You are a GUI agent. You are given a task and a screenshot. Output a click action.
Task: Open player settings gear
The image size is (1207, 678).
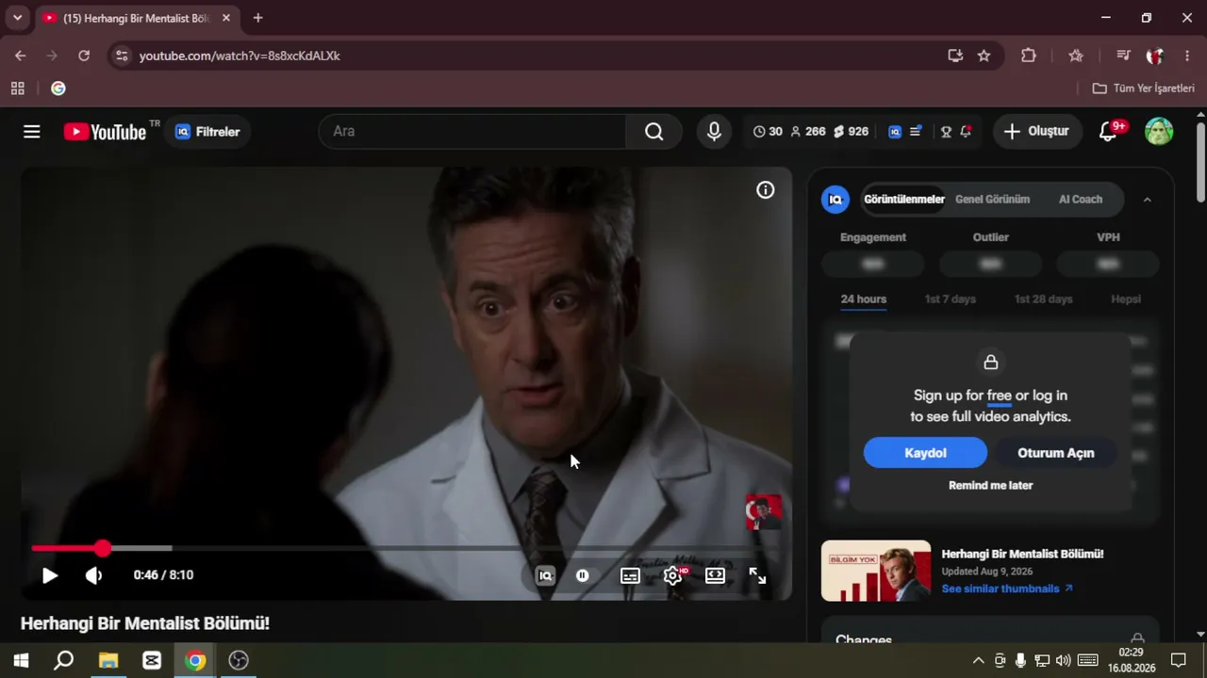673,575
